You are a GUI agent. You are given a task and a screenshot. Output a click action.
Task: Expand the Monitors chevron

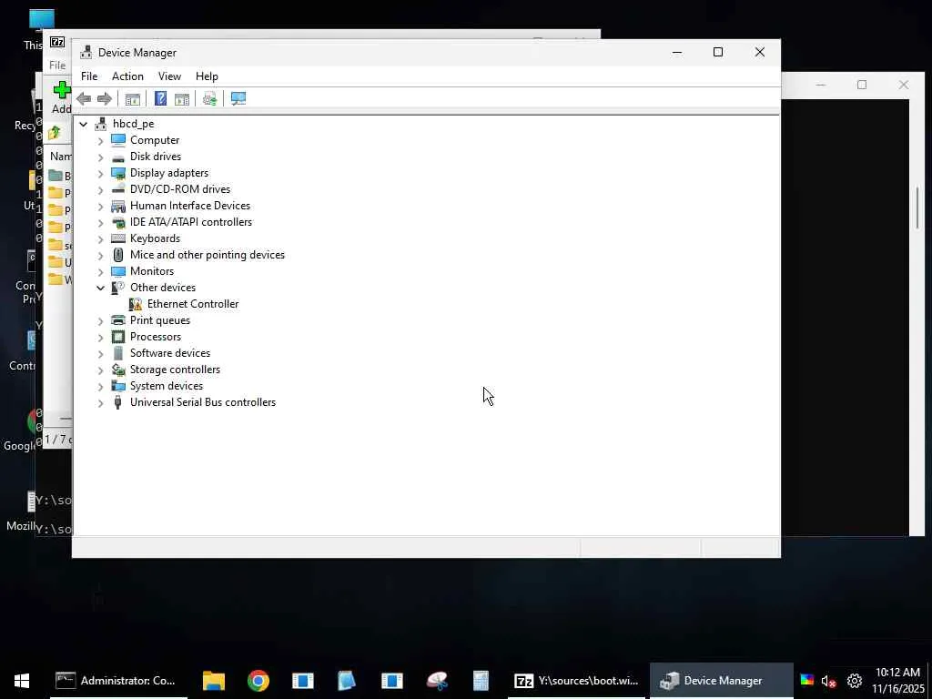pyautogui.click(x=100, y=271)
